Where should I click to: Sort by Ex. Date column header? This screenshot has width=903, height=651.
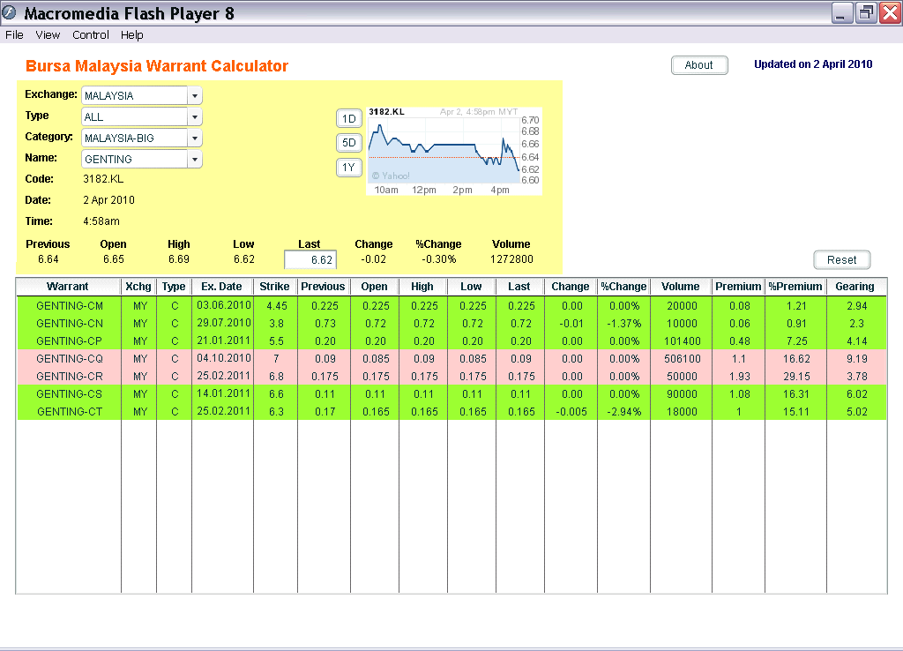pos(222,287)
